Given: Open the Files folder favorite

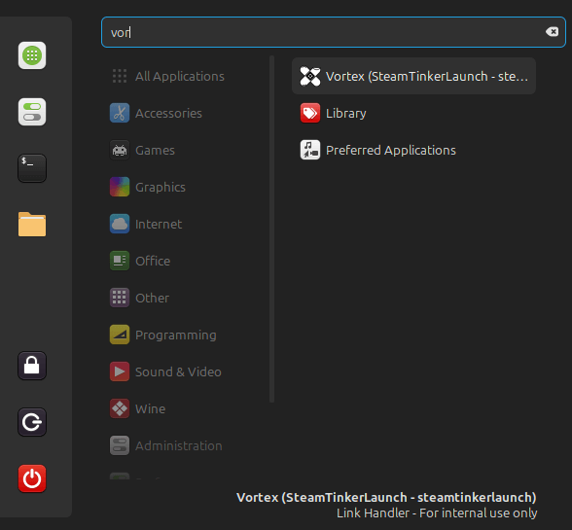Looking at the screenshot, I should click(x=32, y=225).
